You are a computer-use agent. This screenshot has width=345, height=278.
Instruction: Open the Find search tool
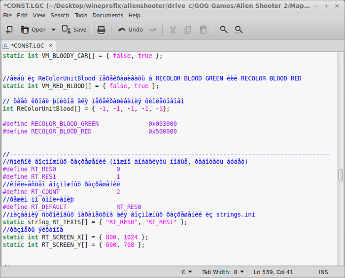[x=224, y=30]
